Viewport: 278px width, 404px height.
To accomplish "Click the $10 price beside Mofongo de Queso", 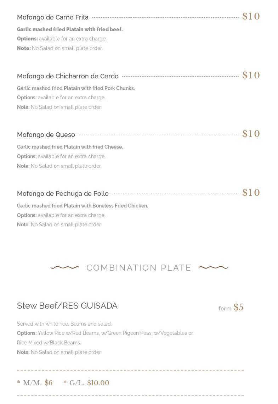I will click(251, 134).
